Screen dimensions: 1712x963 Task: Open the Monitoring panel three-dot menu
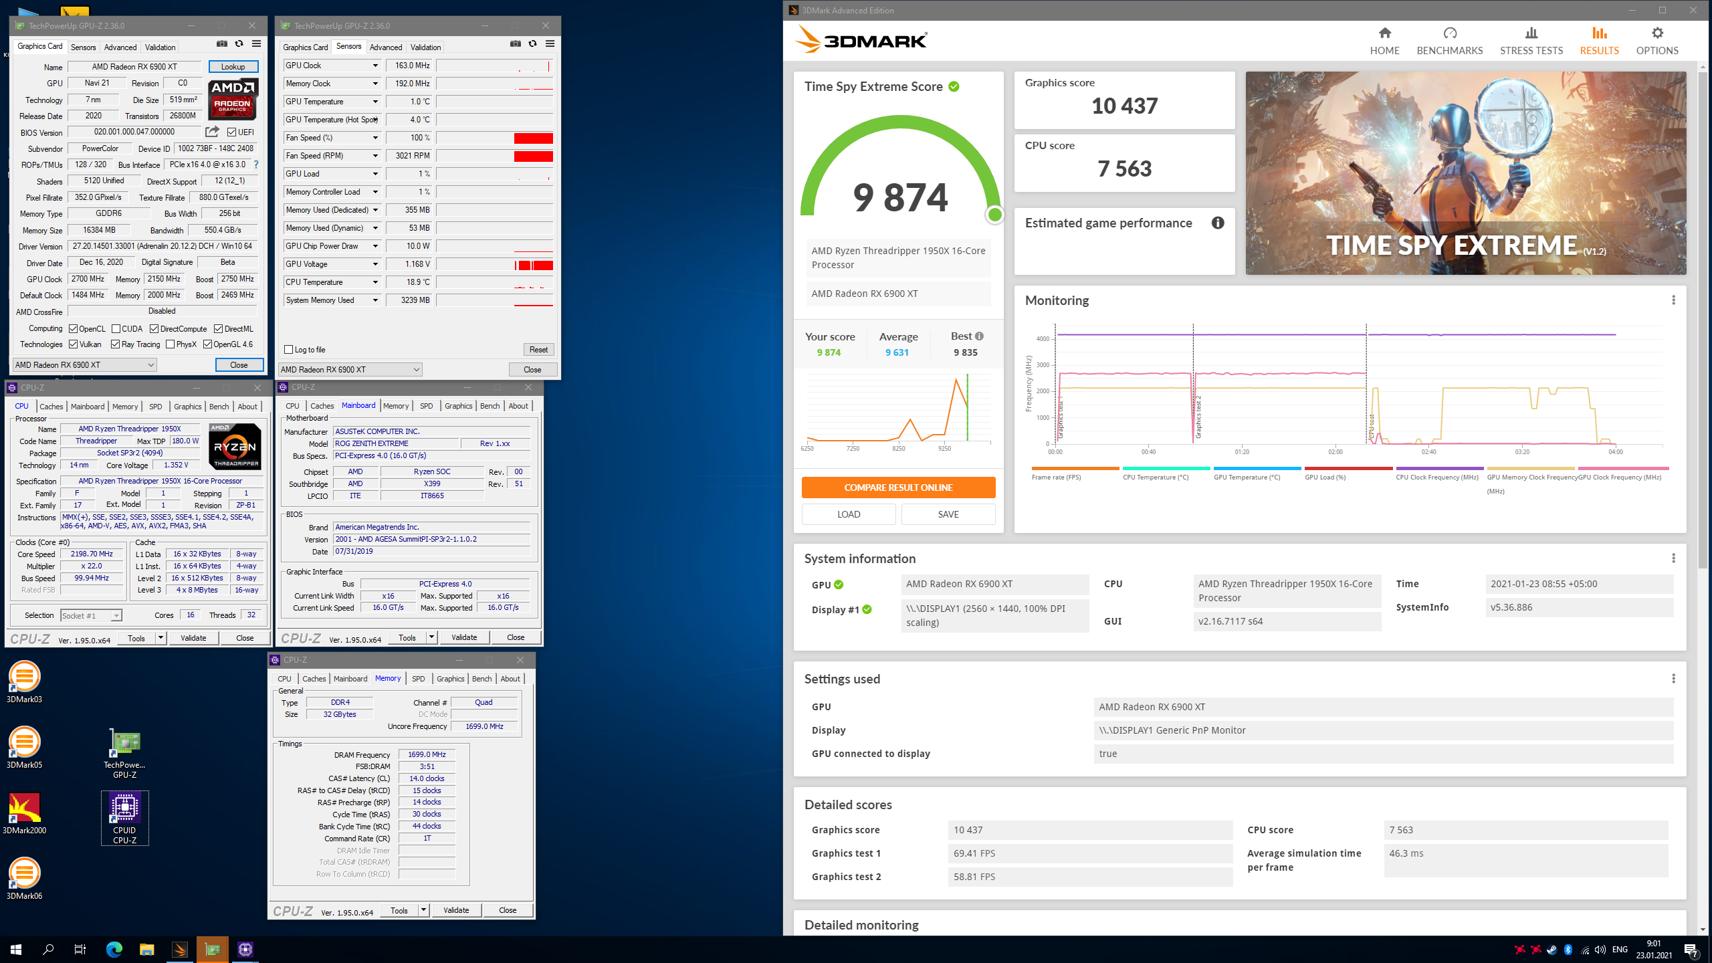click(x=1673, y=300)
